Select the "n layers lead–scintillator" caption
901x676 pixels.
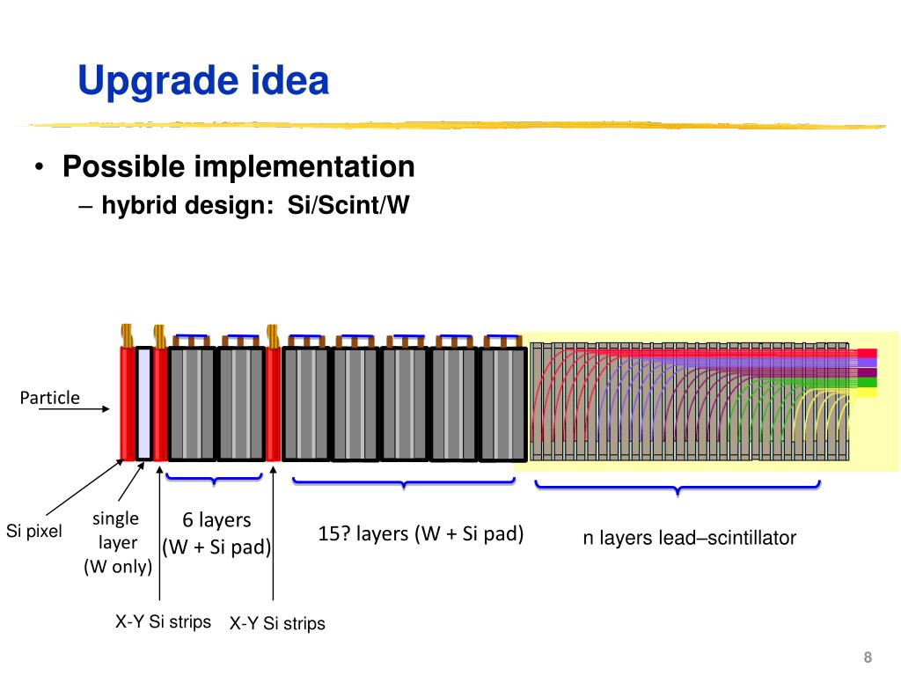click(x=690, y=538)
